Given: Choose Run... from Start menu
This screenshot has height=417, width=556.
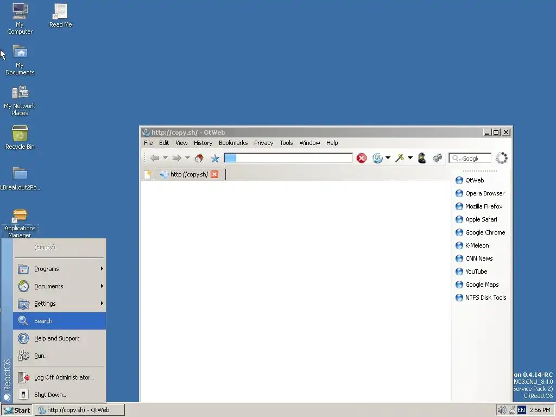Looking at the screenshot, I should click(x=60, y=356).
